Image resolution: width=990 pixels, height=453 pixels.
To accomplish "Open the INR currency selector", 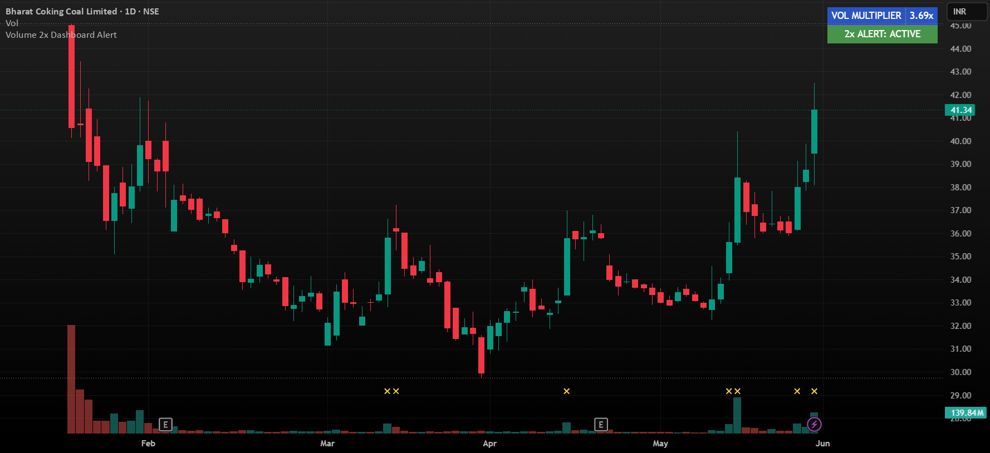I will click(x=967, y=12).
